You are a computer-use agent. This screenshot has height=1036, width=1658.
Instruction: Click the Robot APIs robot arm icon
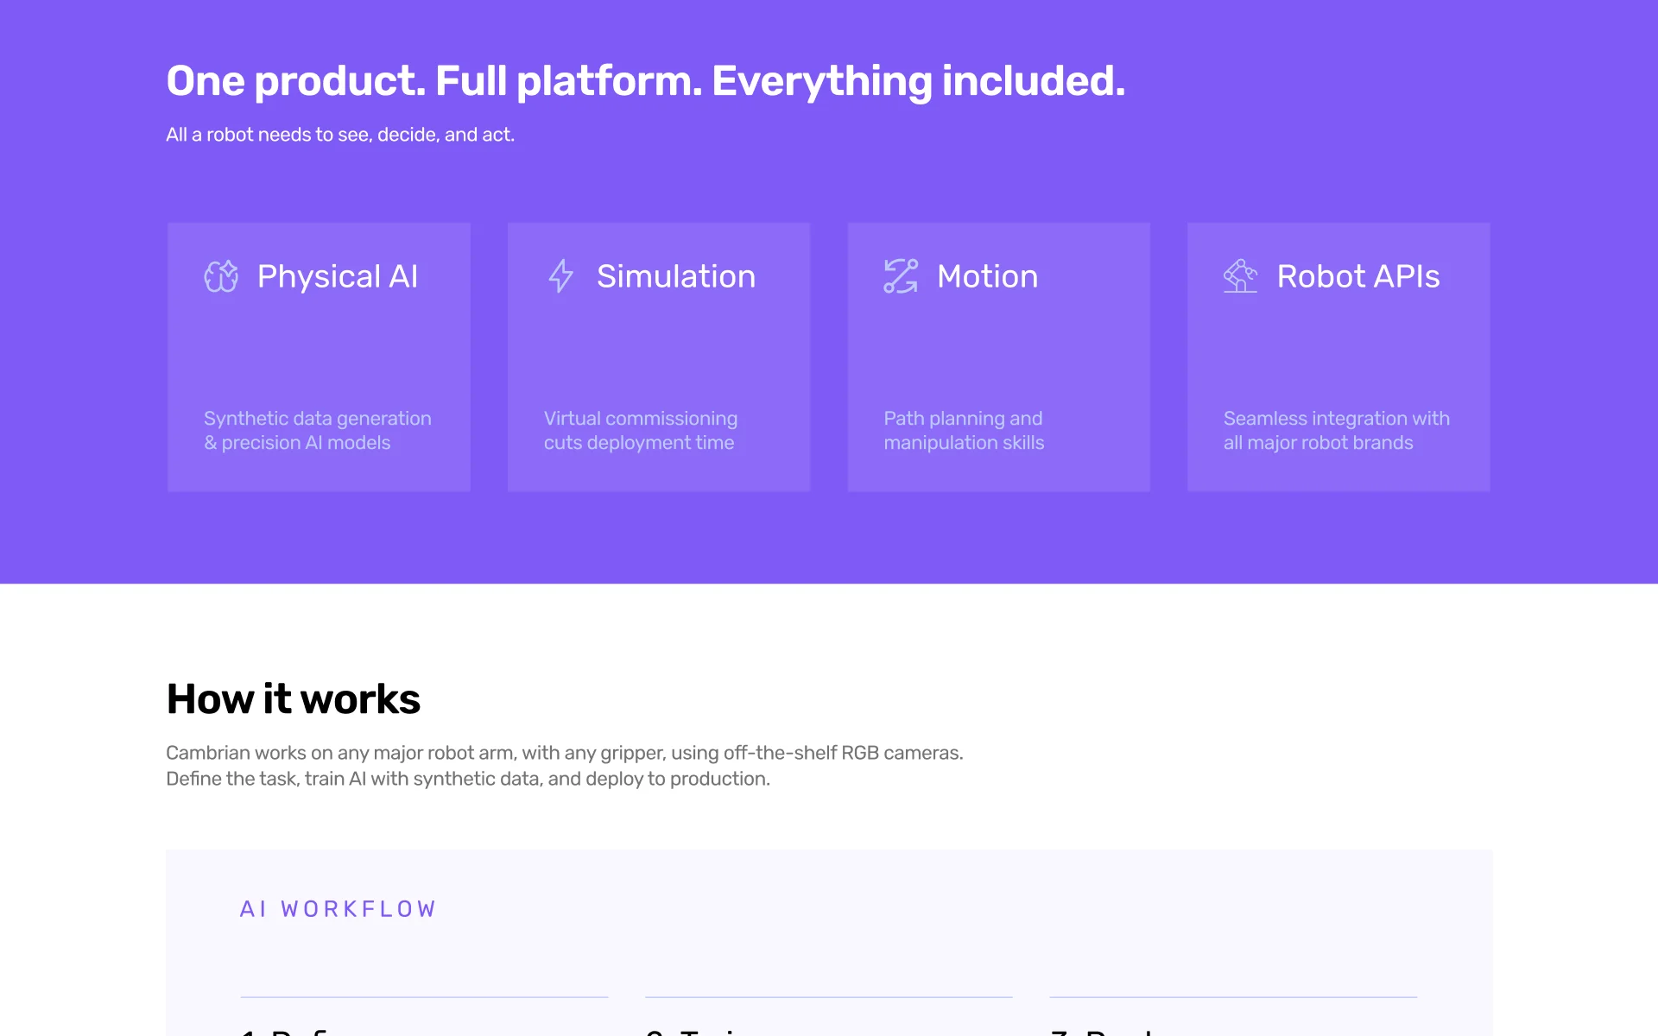click(1241, 276)
